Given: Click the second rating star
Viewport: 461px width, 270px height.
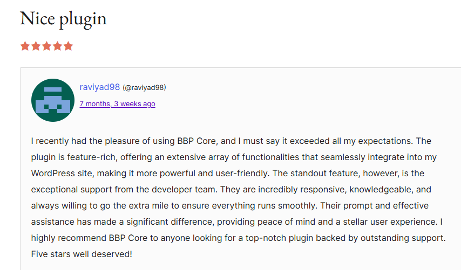Looking at the screenshot, I should 36,46.
